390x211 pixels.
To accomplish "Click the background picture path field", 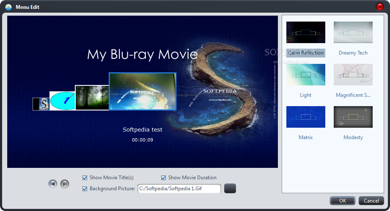I will click(179, 189).
